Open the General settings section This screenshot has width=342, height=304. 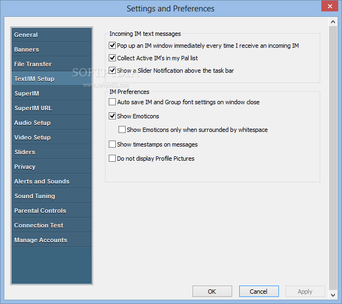coord(26,35)
